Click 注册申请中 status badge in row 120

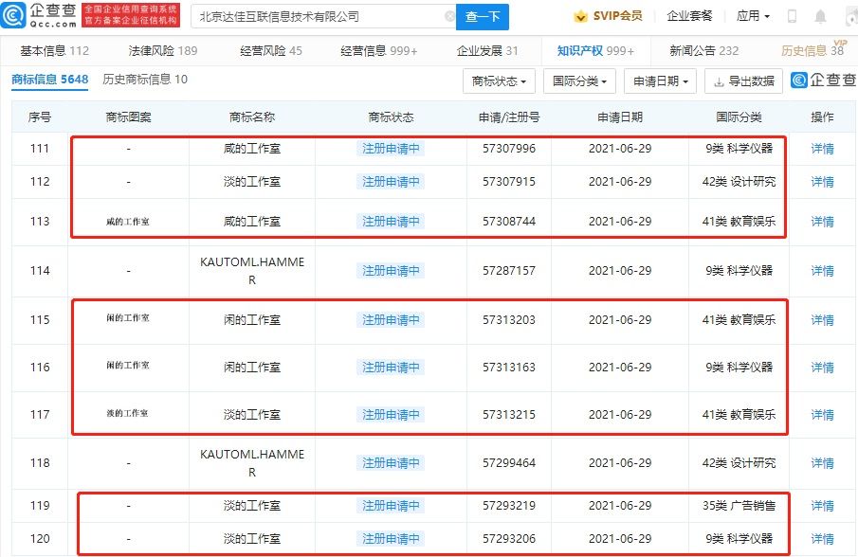pos(391,539)
